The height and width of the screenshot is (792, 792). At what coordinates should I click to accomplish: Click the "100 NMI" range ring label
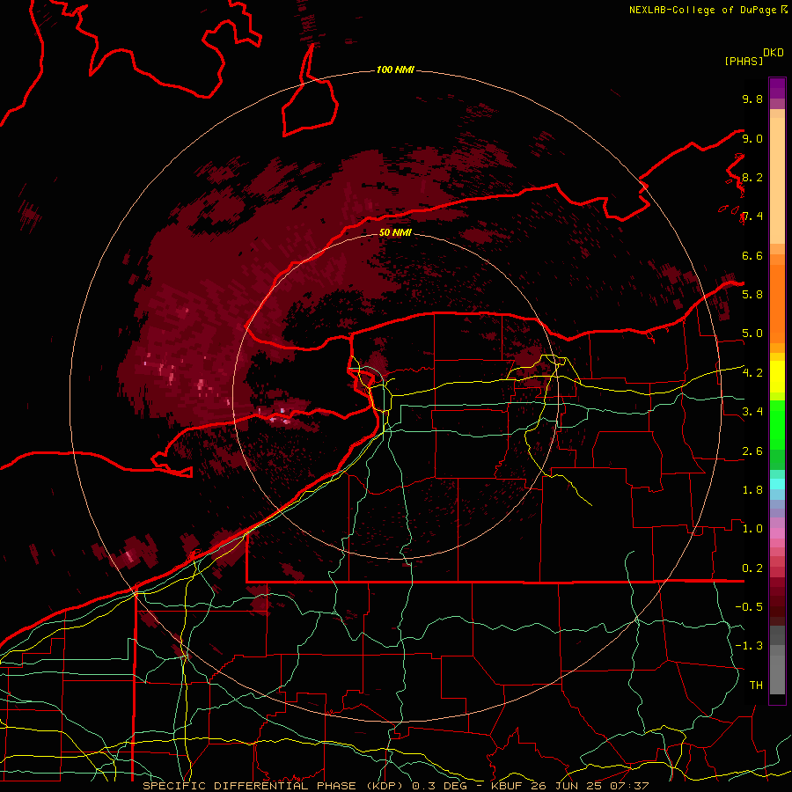[x=395, y=70]
